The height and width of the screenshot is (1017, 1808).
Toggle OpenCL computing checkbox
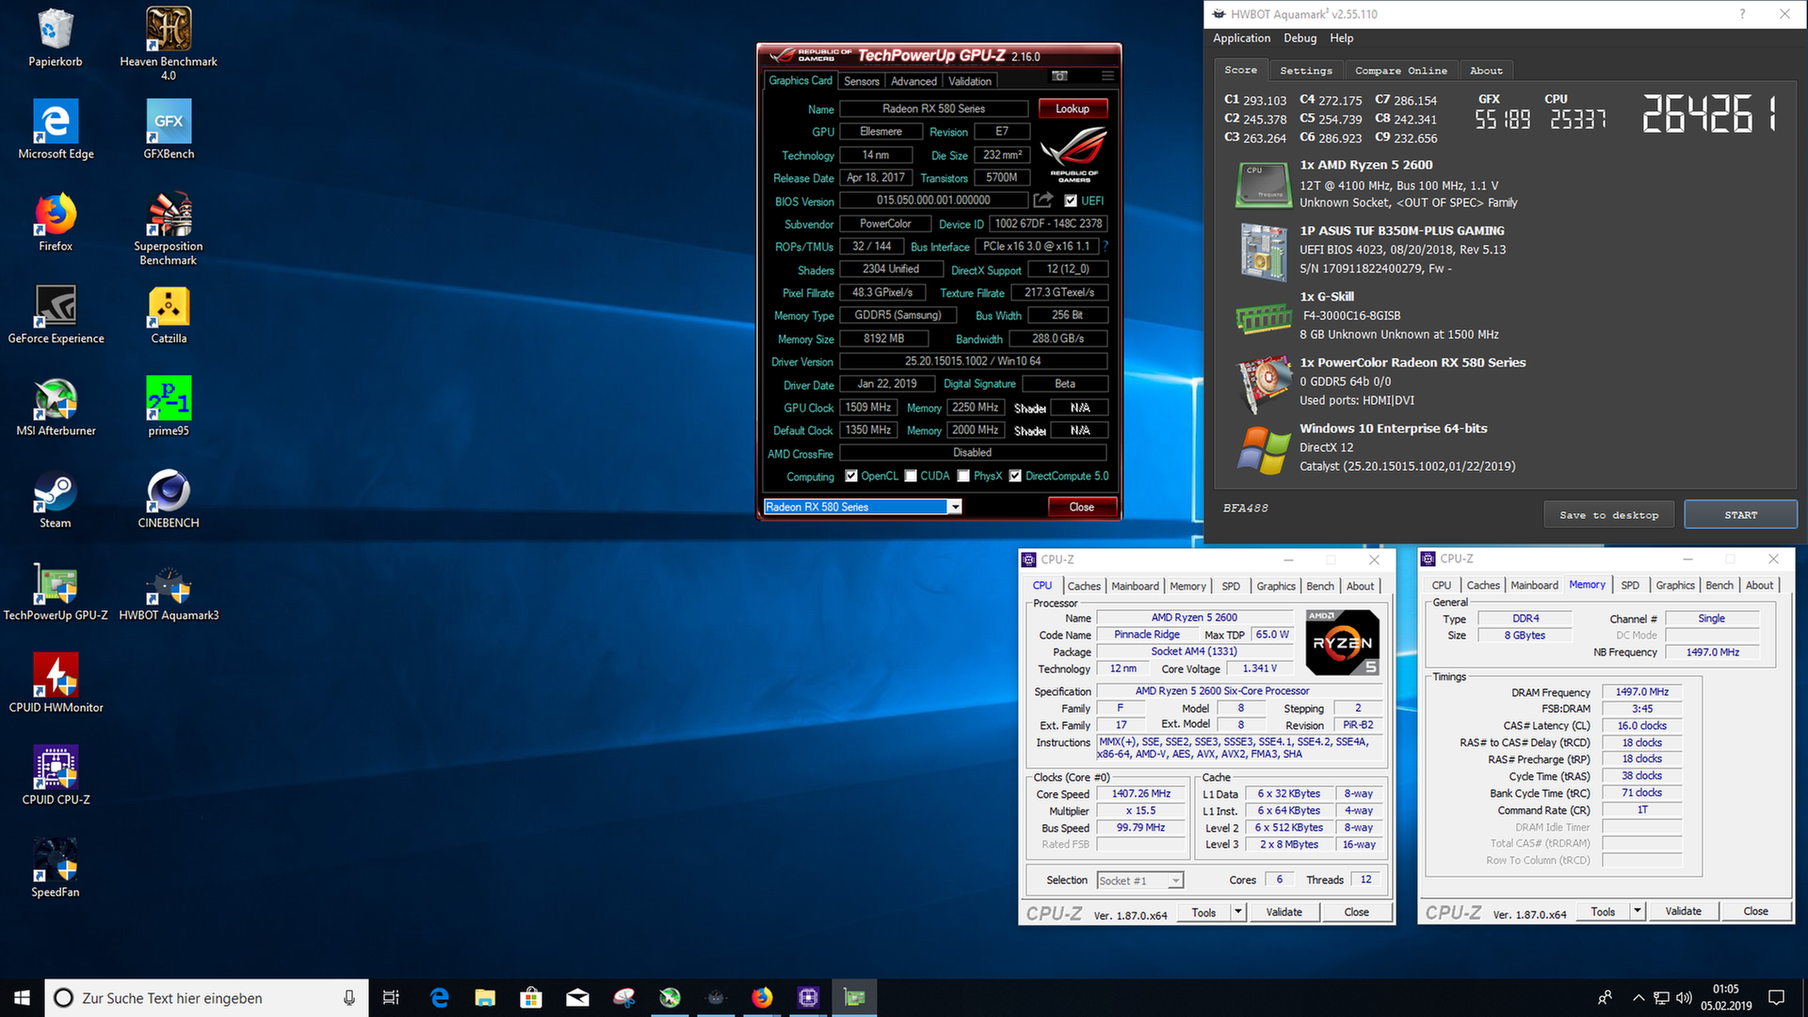click(x=851, y=476)
